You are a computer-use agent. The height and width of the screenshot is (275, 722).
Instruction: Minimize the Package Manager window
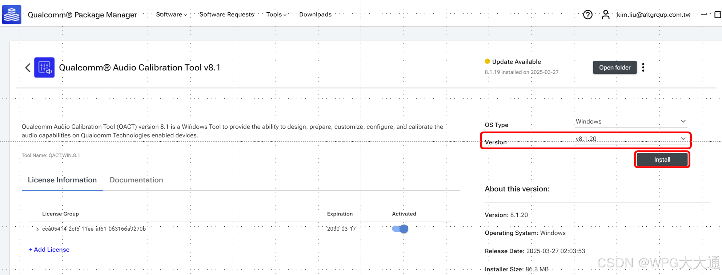[704, 15]
